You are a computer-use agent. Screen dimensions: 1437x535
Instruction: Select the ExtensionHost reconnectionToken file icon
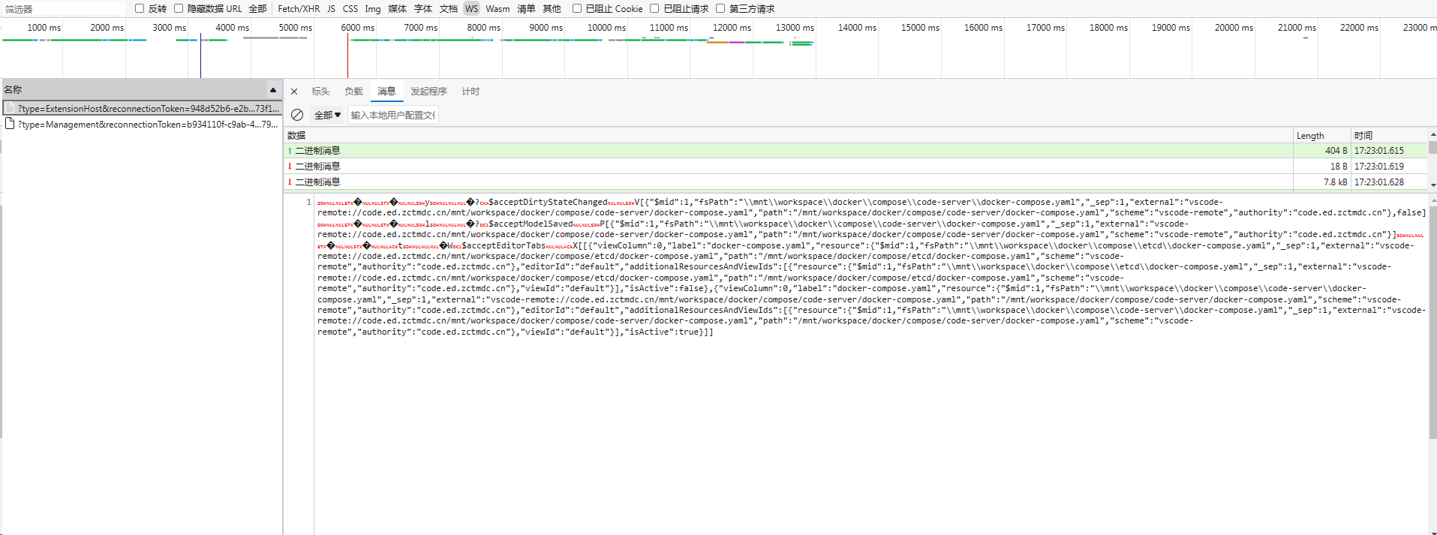click(10, 108)
